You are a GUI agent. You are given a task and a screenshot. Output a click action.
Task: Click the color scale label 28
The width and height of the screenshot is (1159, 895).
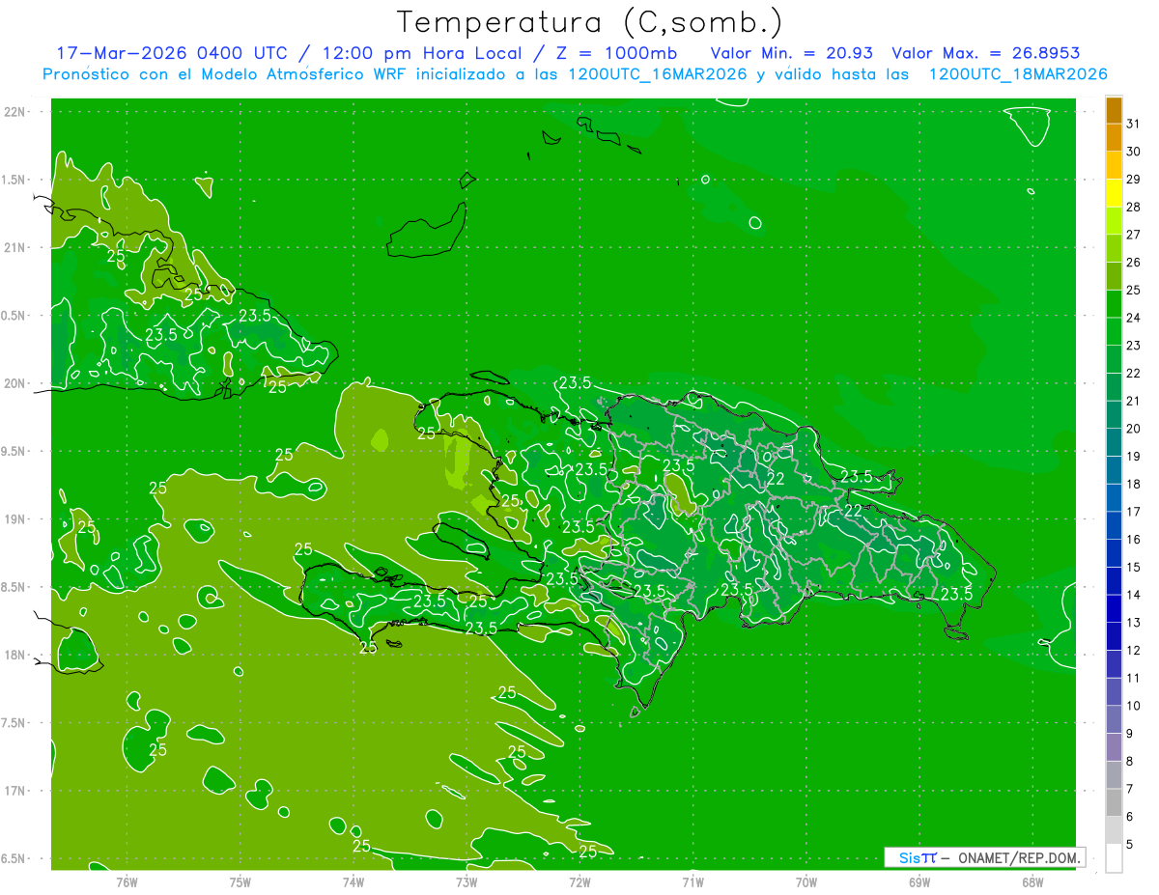1134,207
